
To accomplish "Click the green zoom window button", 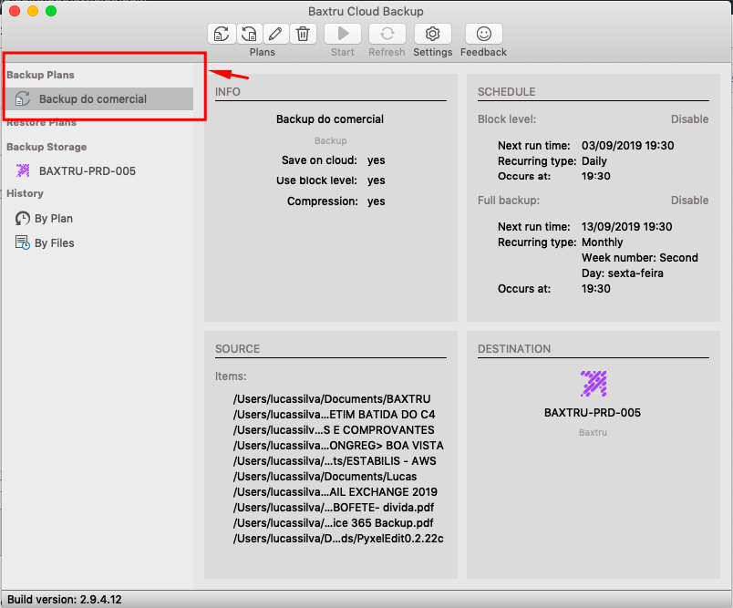I will coord(51,11).
